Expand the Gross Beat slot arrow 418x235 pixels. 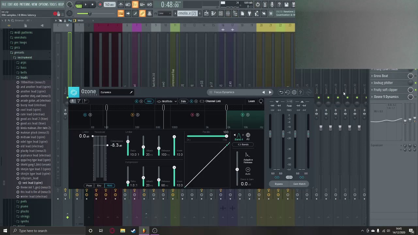click(372, 76)
